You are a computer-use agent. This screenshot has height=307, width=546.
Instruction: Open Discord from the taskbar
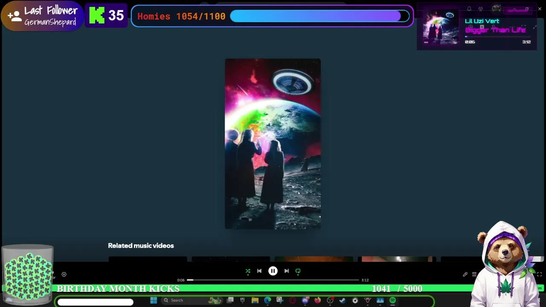tap(305, 300)
